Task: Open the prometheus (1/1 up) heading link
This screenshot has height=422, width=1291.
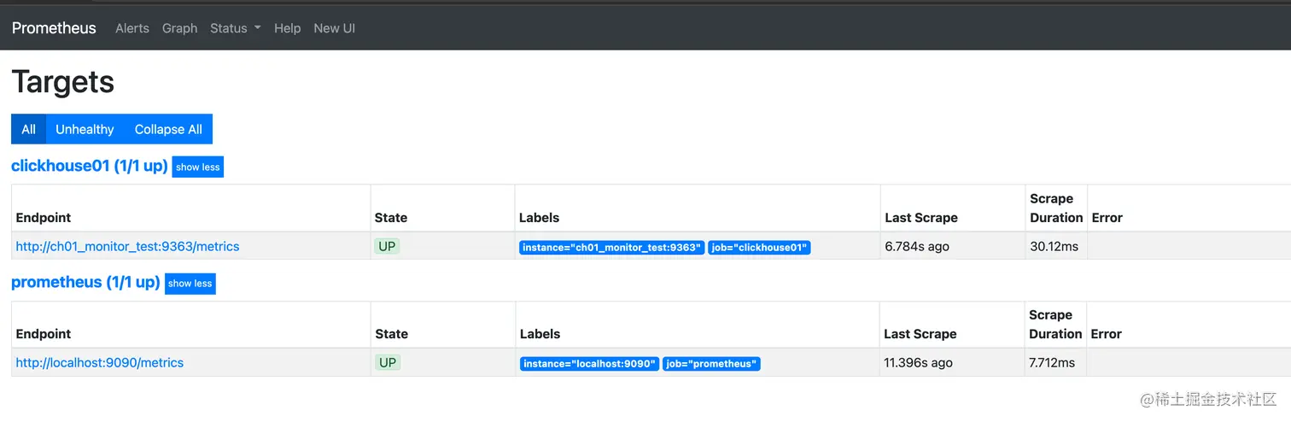Action: [85, 282]
